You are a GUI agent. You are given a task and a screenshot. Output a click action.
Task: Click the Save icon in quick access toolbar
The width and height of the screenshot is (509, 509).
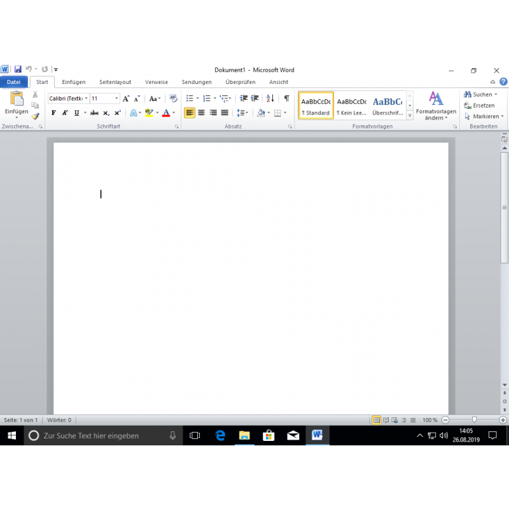tap(17, 69)
